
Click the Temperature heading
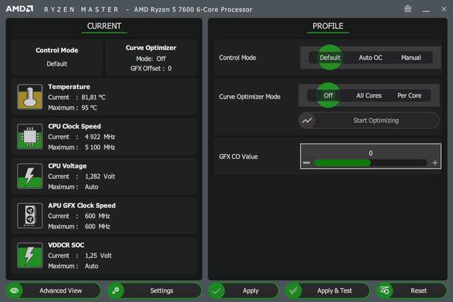pos(69,86)
